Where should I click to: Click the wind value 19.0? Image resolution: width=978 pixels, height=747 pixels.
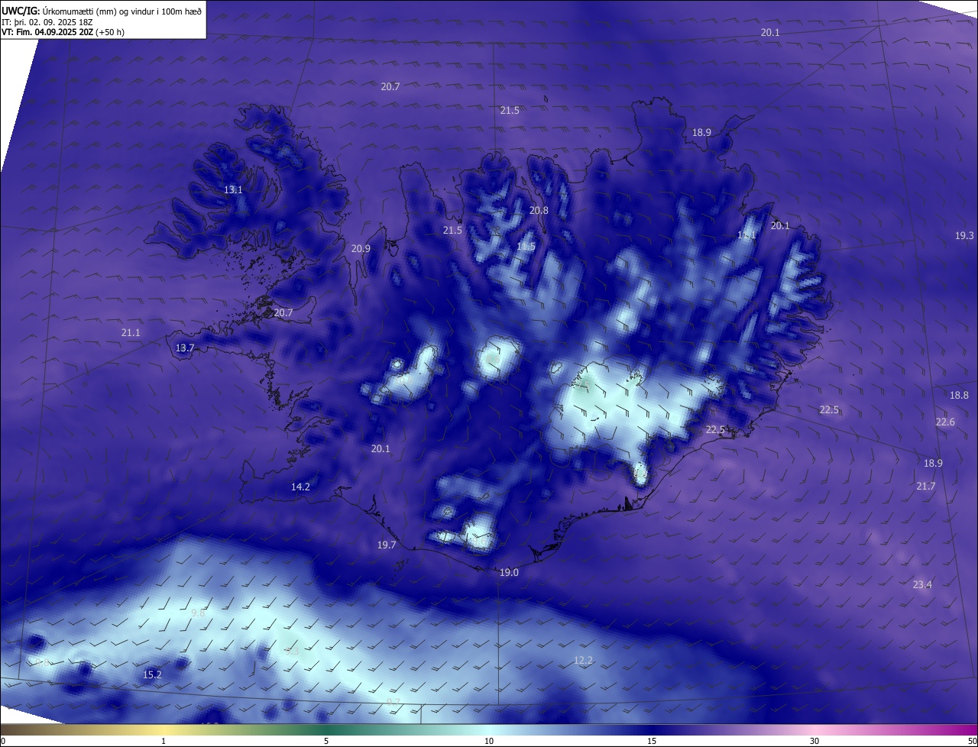[509, 572]
